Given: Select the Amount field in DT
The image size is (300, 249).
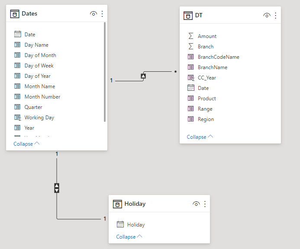Looking at the screenshot, I should (207, 36).
